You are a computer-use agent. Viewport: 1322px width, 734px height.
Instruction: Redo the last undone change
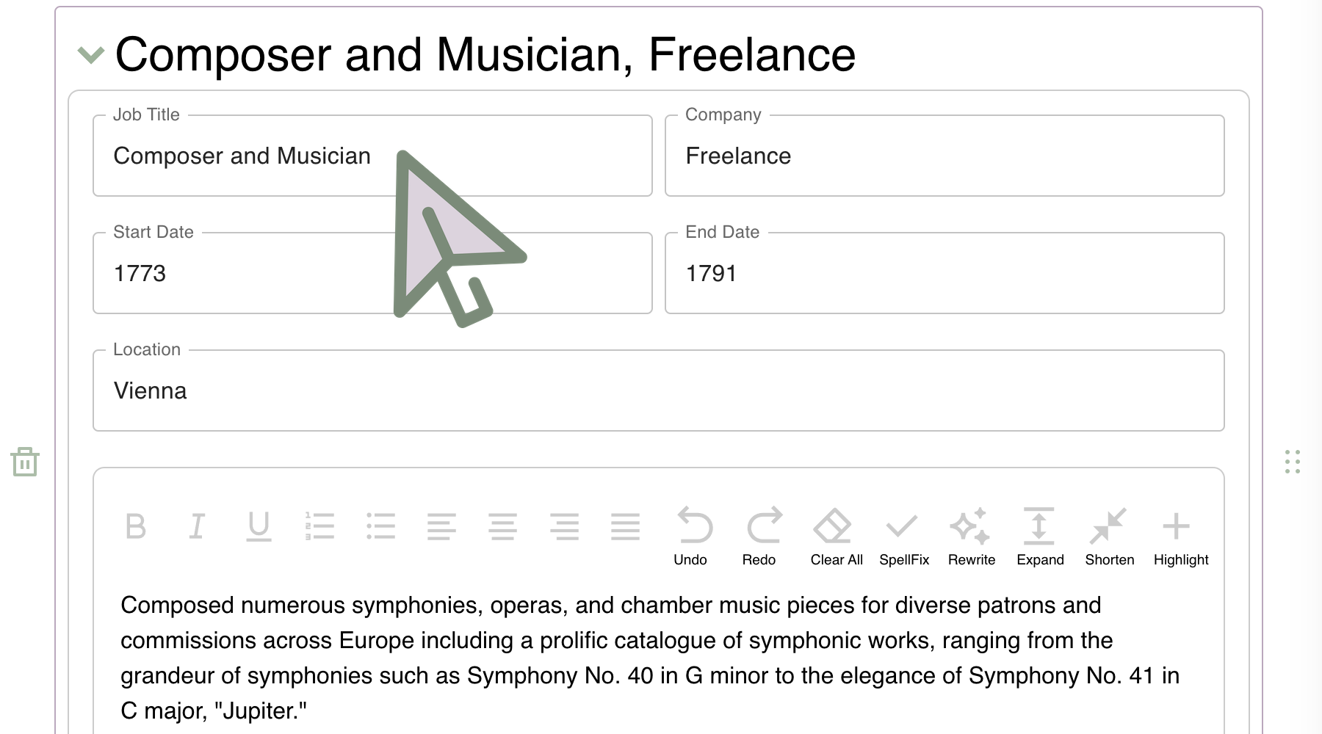pos(759,537)
